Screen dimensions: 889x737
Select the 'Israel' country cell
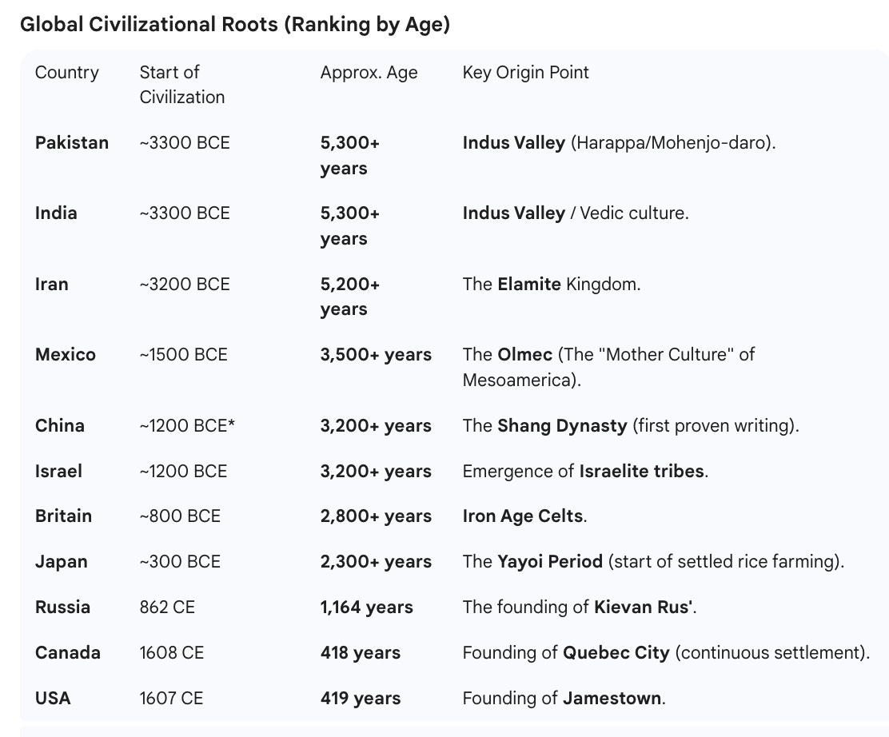[58, 471]
